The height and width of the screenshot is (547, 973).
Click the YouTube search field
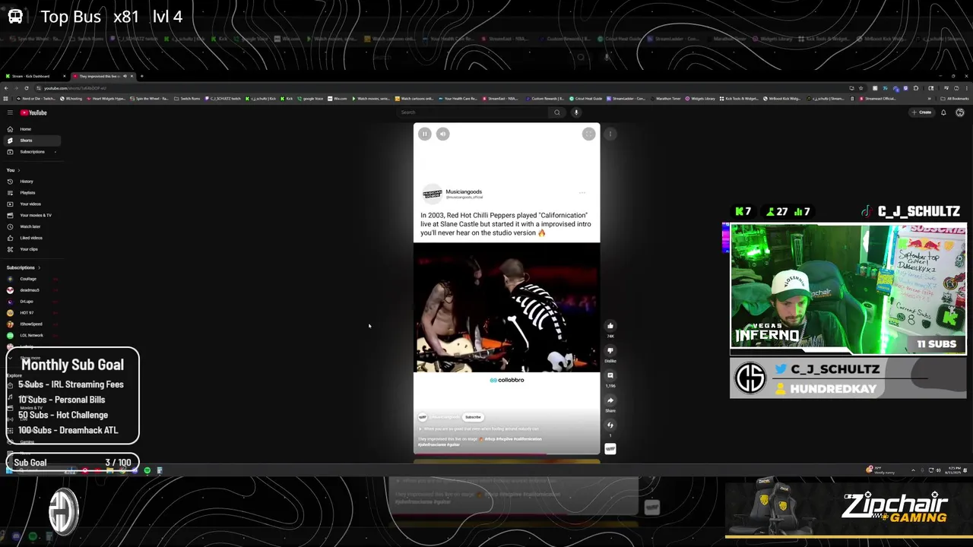pyautogui.click(x=471, y=112)
